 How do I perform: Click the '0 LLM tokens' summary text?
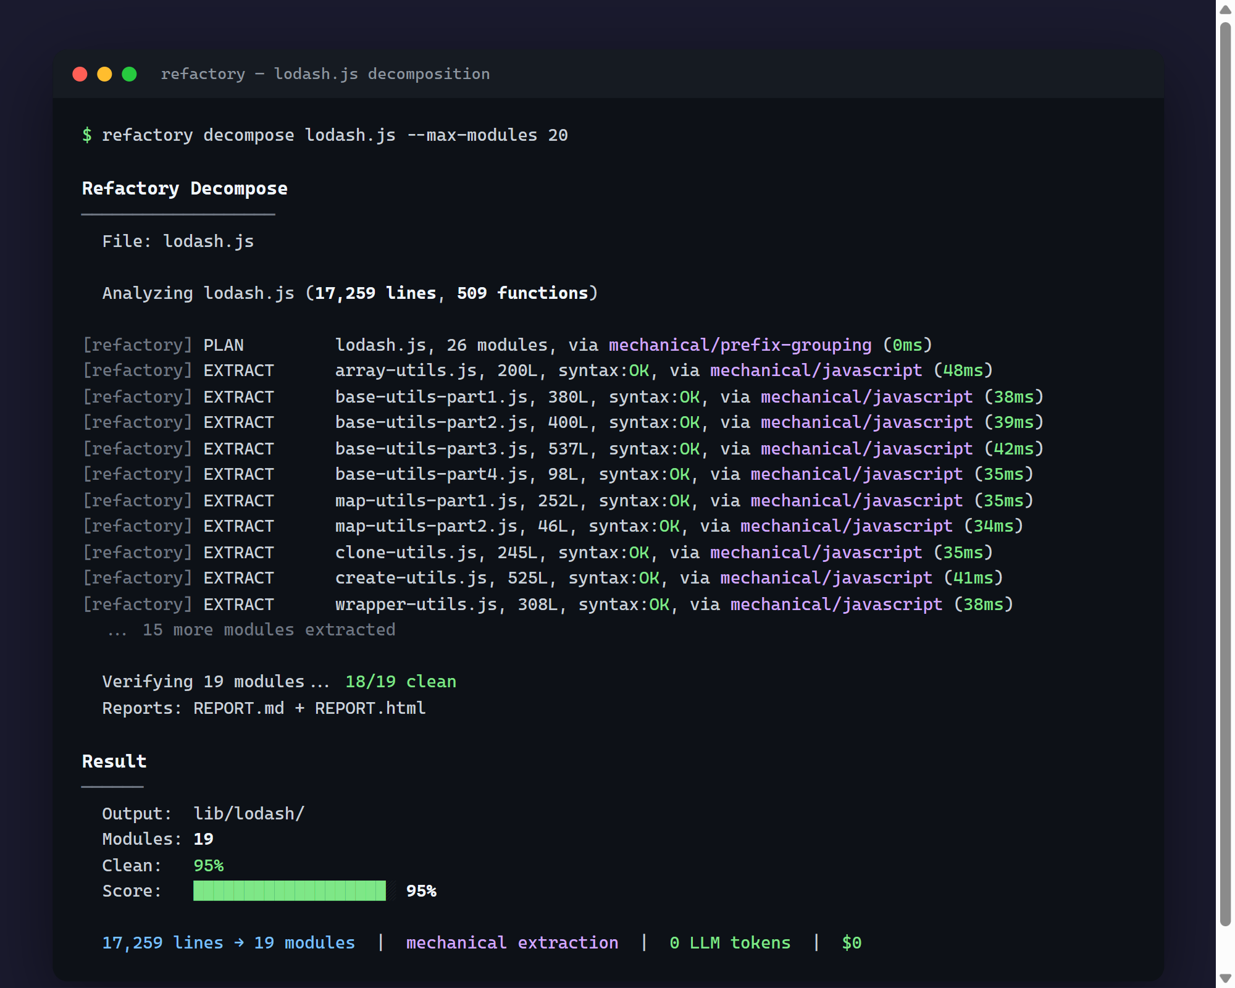coord(730,942)
